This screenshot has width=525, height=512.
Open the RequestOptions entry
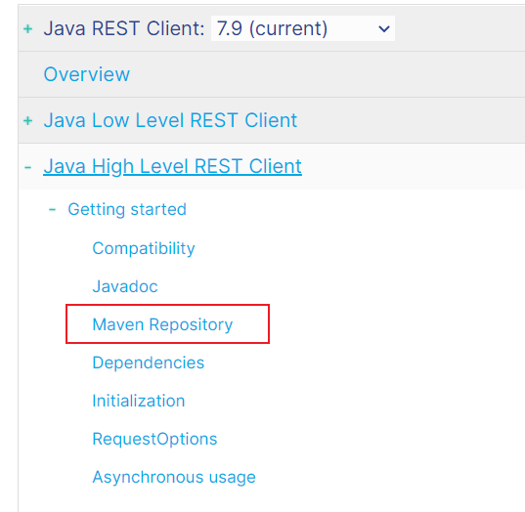click(154, 439)
